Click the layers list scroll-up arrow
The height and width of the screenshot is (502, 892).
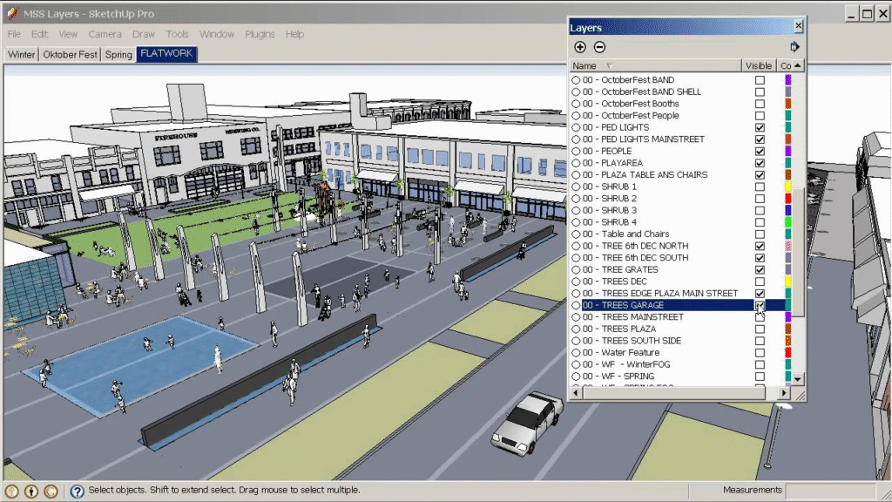pyautogui.click(x=797, y=65)
